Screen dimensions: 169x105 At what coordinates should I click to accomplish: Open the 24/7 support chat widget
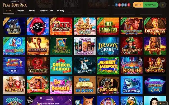pyautogui.click(x=163, y=103)
